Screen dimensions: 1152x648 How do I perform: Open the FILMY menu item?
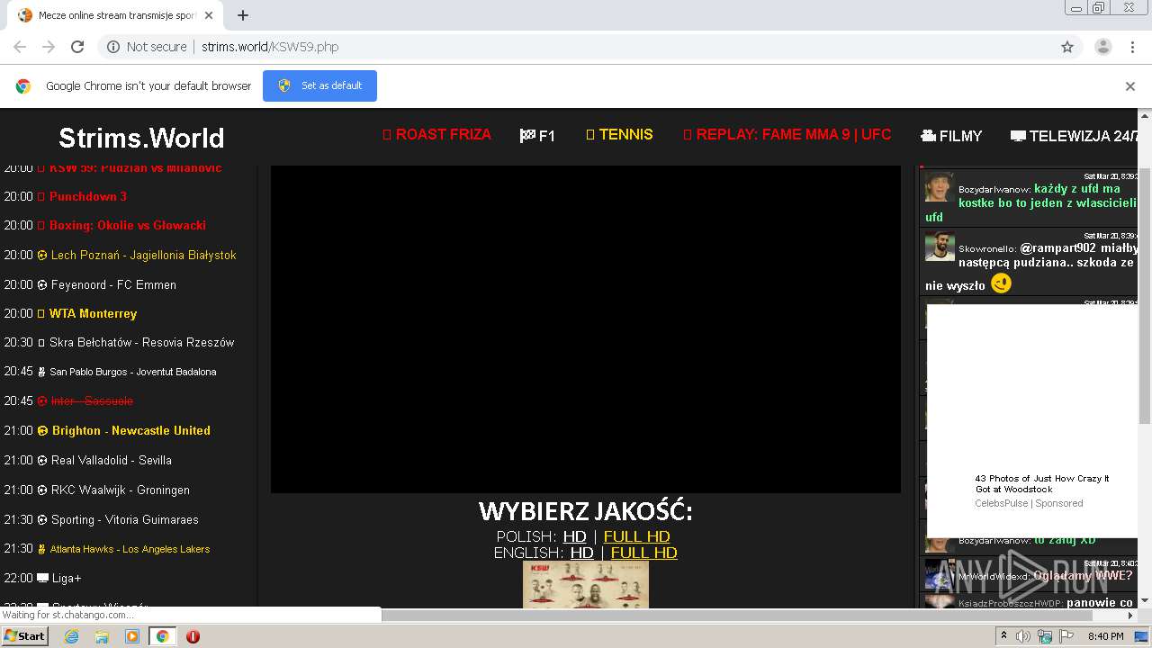point(951,136)
